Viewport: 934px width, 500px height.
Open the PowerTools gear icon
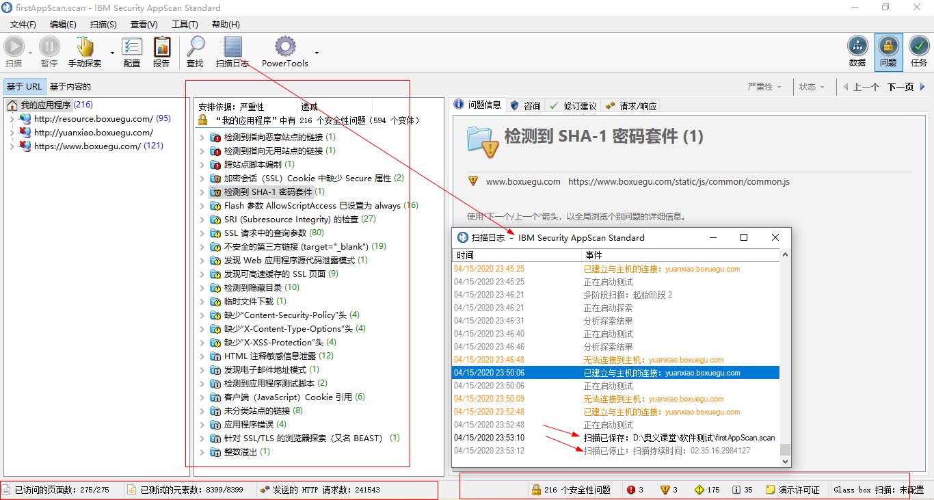(285, 47)
